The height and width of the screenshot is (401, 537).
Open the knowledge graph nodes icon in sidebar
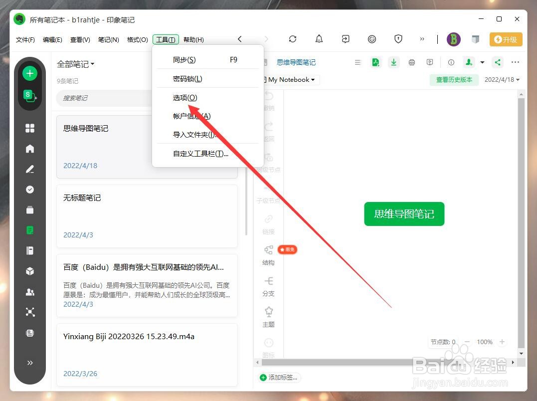coord(30,312)
